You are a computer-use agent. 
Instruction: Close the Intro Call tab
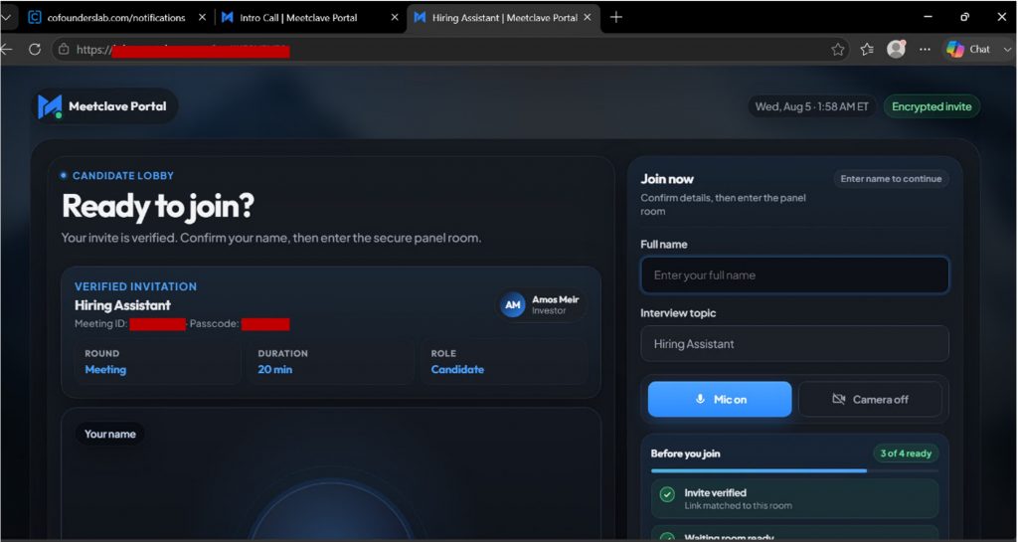coord(394,18)
